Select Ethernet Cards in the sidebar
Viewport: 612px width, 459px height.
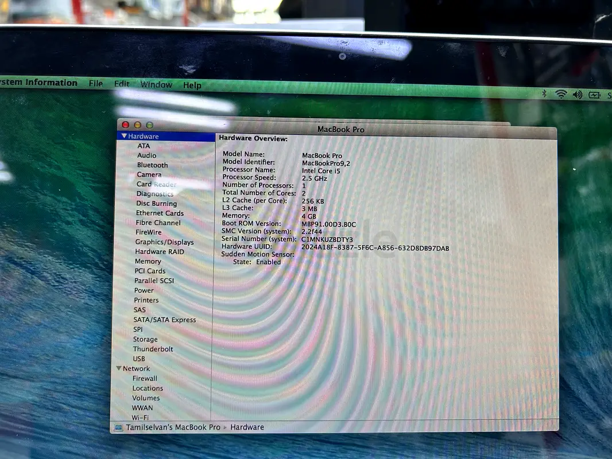pyautogui.click(x=160, y=213)
